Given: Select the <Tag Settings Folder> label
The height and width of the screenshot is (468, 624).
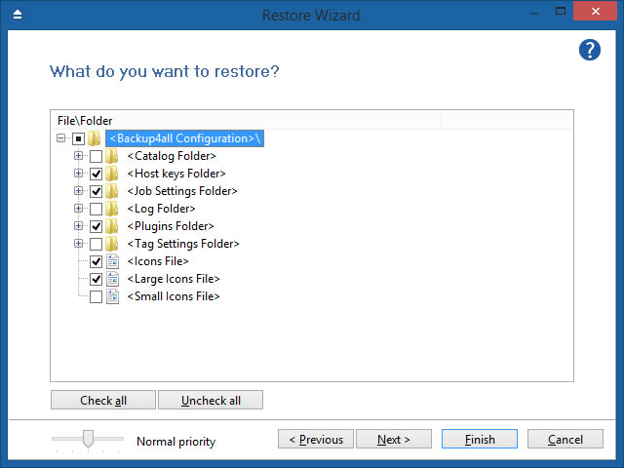Looking at the screenshot, I should (183, 244).
